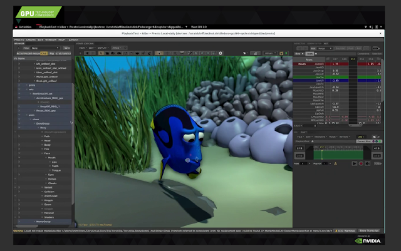Open the browser Filter dropdown set to None
This screenshot has height=251, width=401.
point(45,48)
